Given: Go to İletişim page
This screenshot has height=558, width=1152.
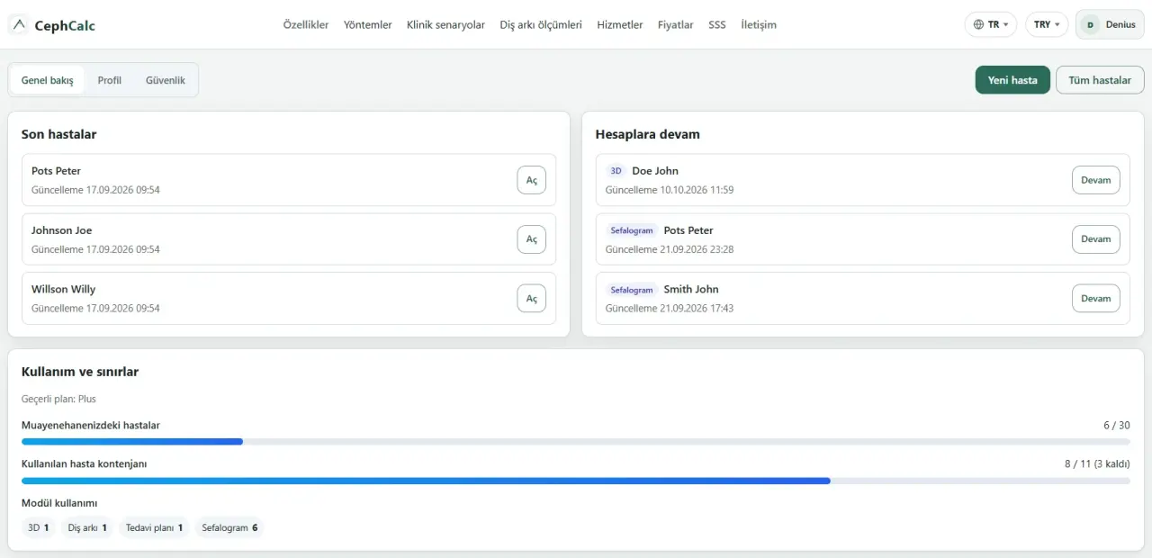Looking at the screenshot, I should 759,25.
